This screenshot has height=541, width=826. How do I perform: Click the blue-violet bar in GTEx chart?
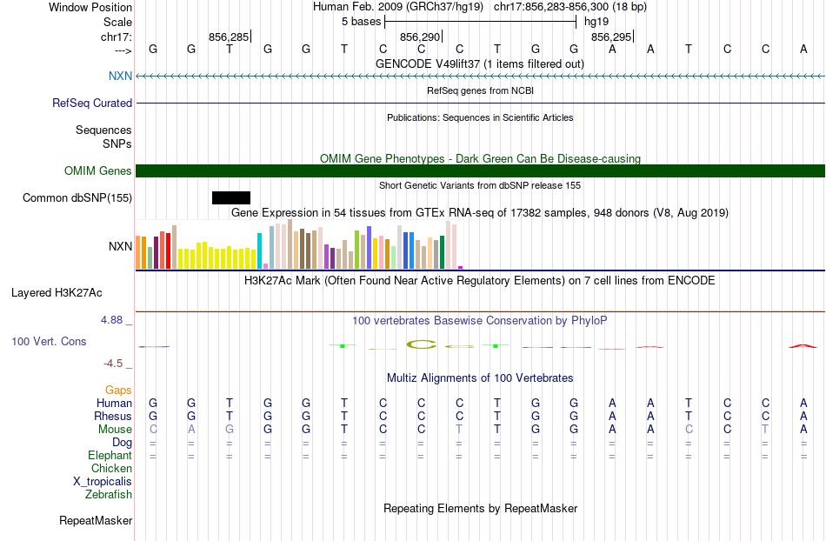370,248
